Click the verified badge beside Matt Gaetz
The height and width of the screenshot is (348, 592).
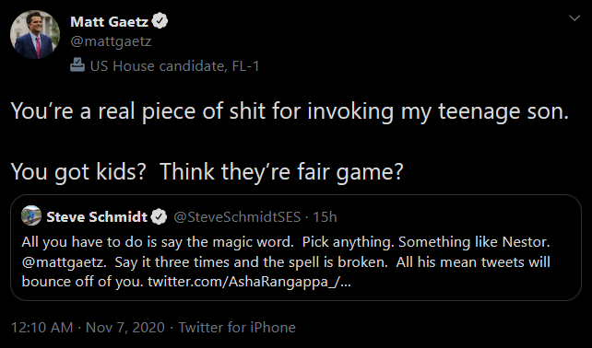[160, 21]
